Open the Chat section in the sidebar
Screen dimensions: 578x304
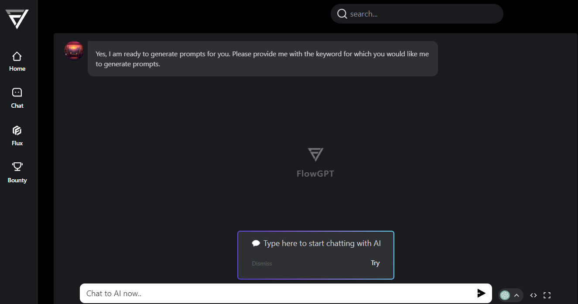pos(17,98)
